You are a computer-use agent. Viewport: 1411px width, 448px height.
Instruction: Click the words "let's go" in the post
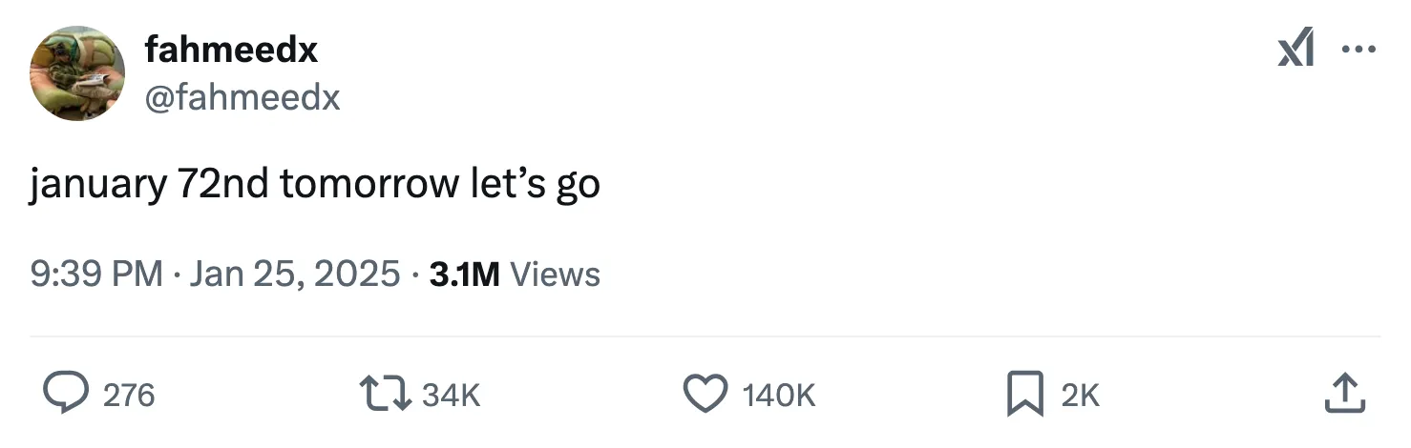pos(536,184)
